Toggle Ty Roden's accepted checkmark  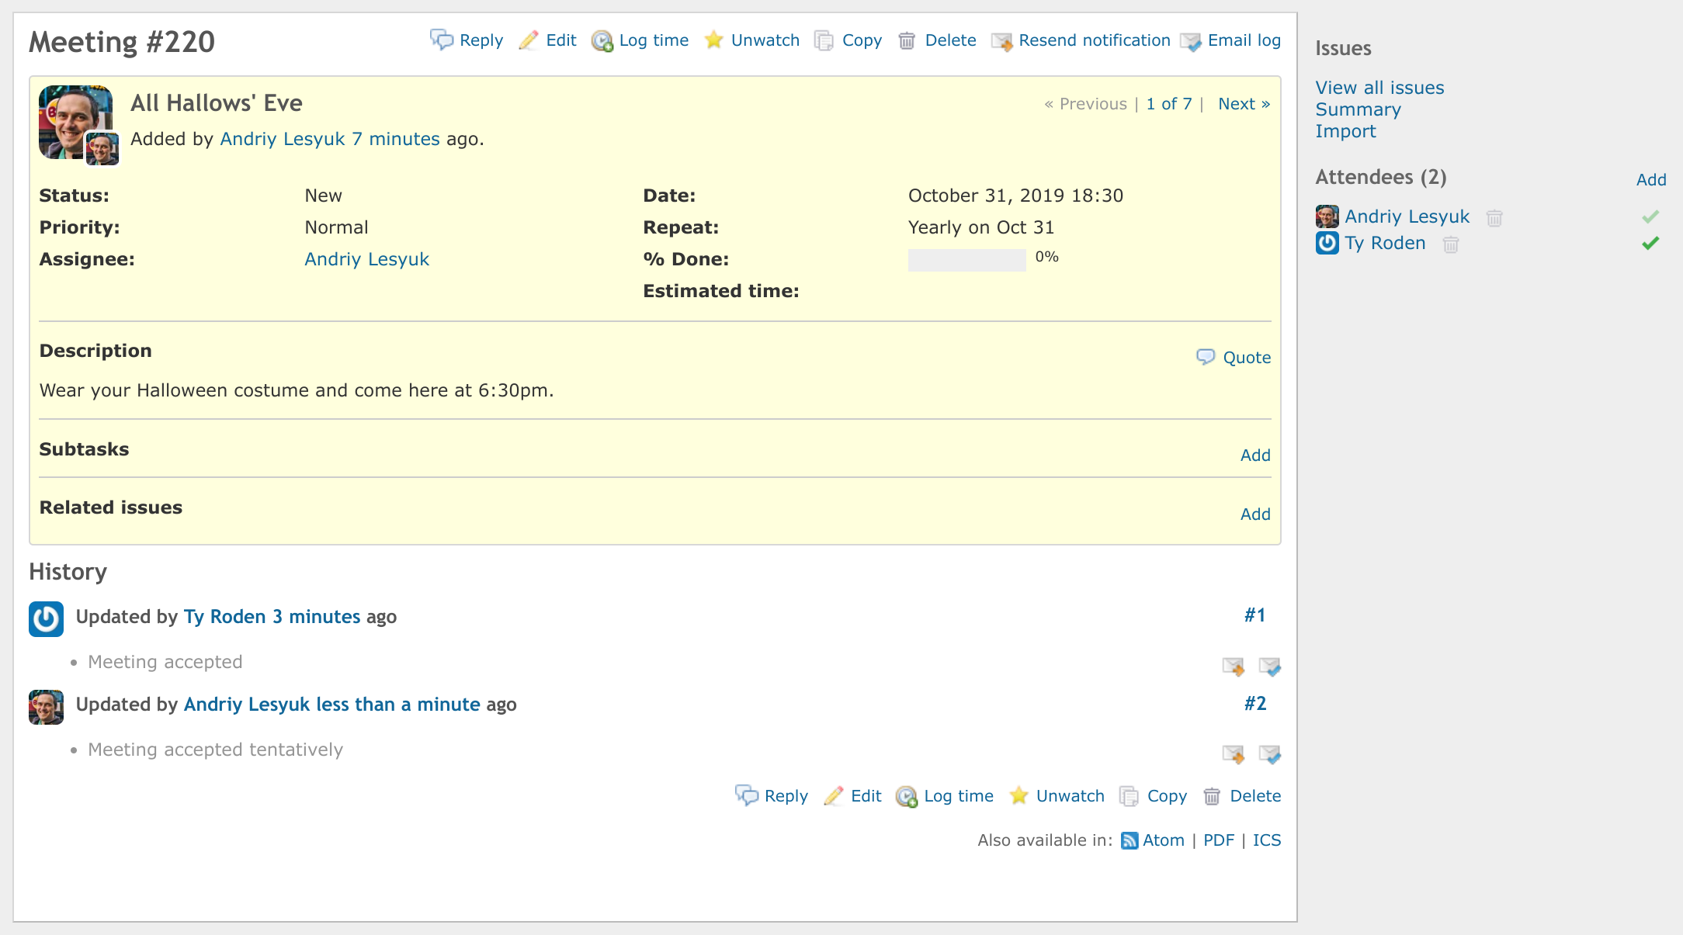1650,244
